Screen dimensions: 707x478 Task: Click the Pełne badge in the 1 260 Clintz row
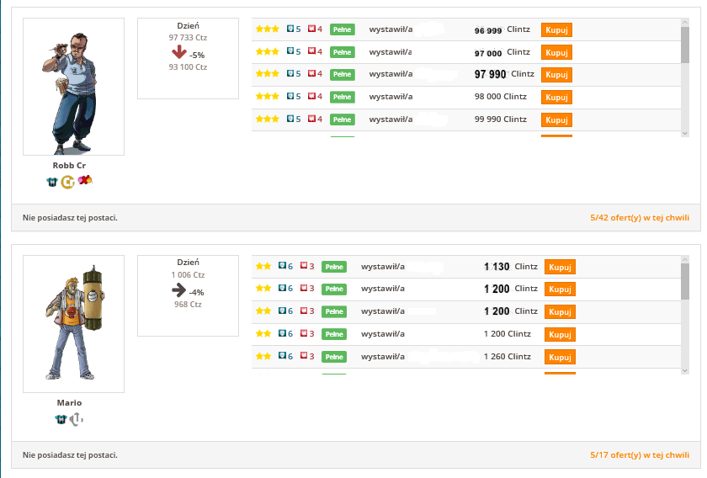pos(334,357)
